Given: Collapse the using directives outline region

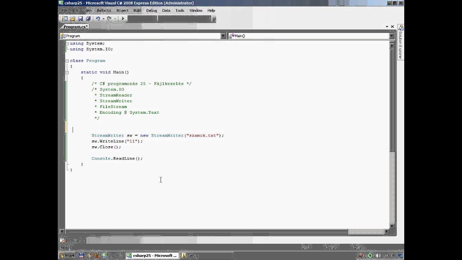Looking at the screenshot, I should click(x=67, y=43).
